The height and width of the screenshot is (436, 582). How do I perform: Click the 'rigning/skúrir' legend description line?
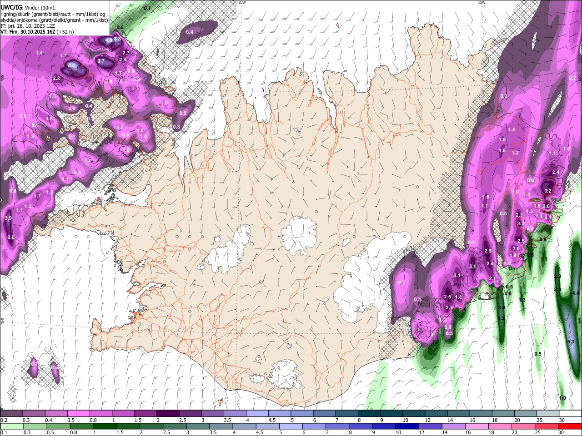click(53, 14)
